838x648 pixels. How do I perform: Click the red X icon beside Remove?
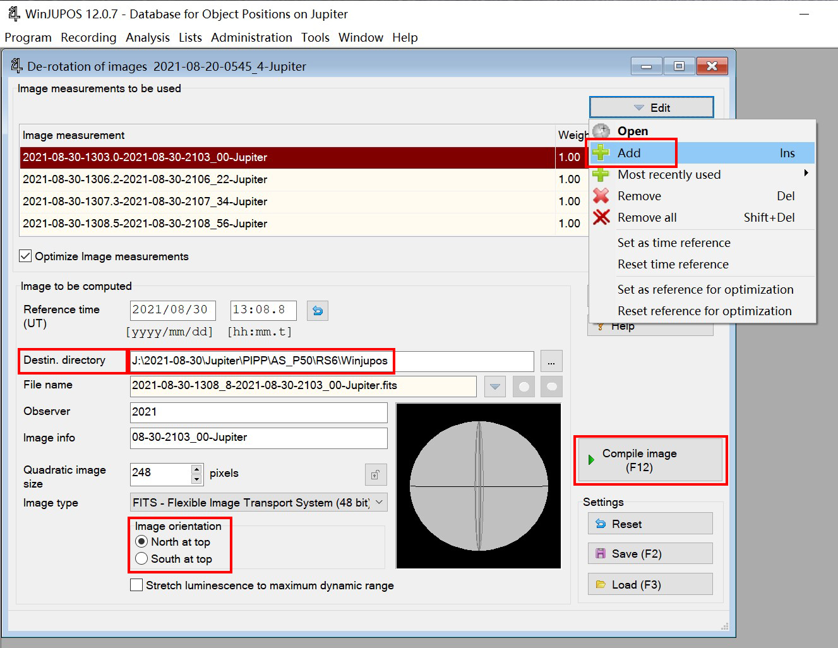point(601,196)
